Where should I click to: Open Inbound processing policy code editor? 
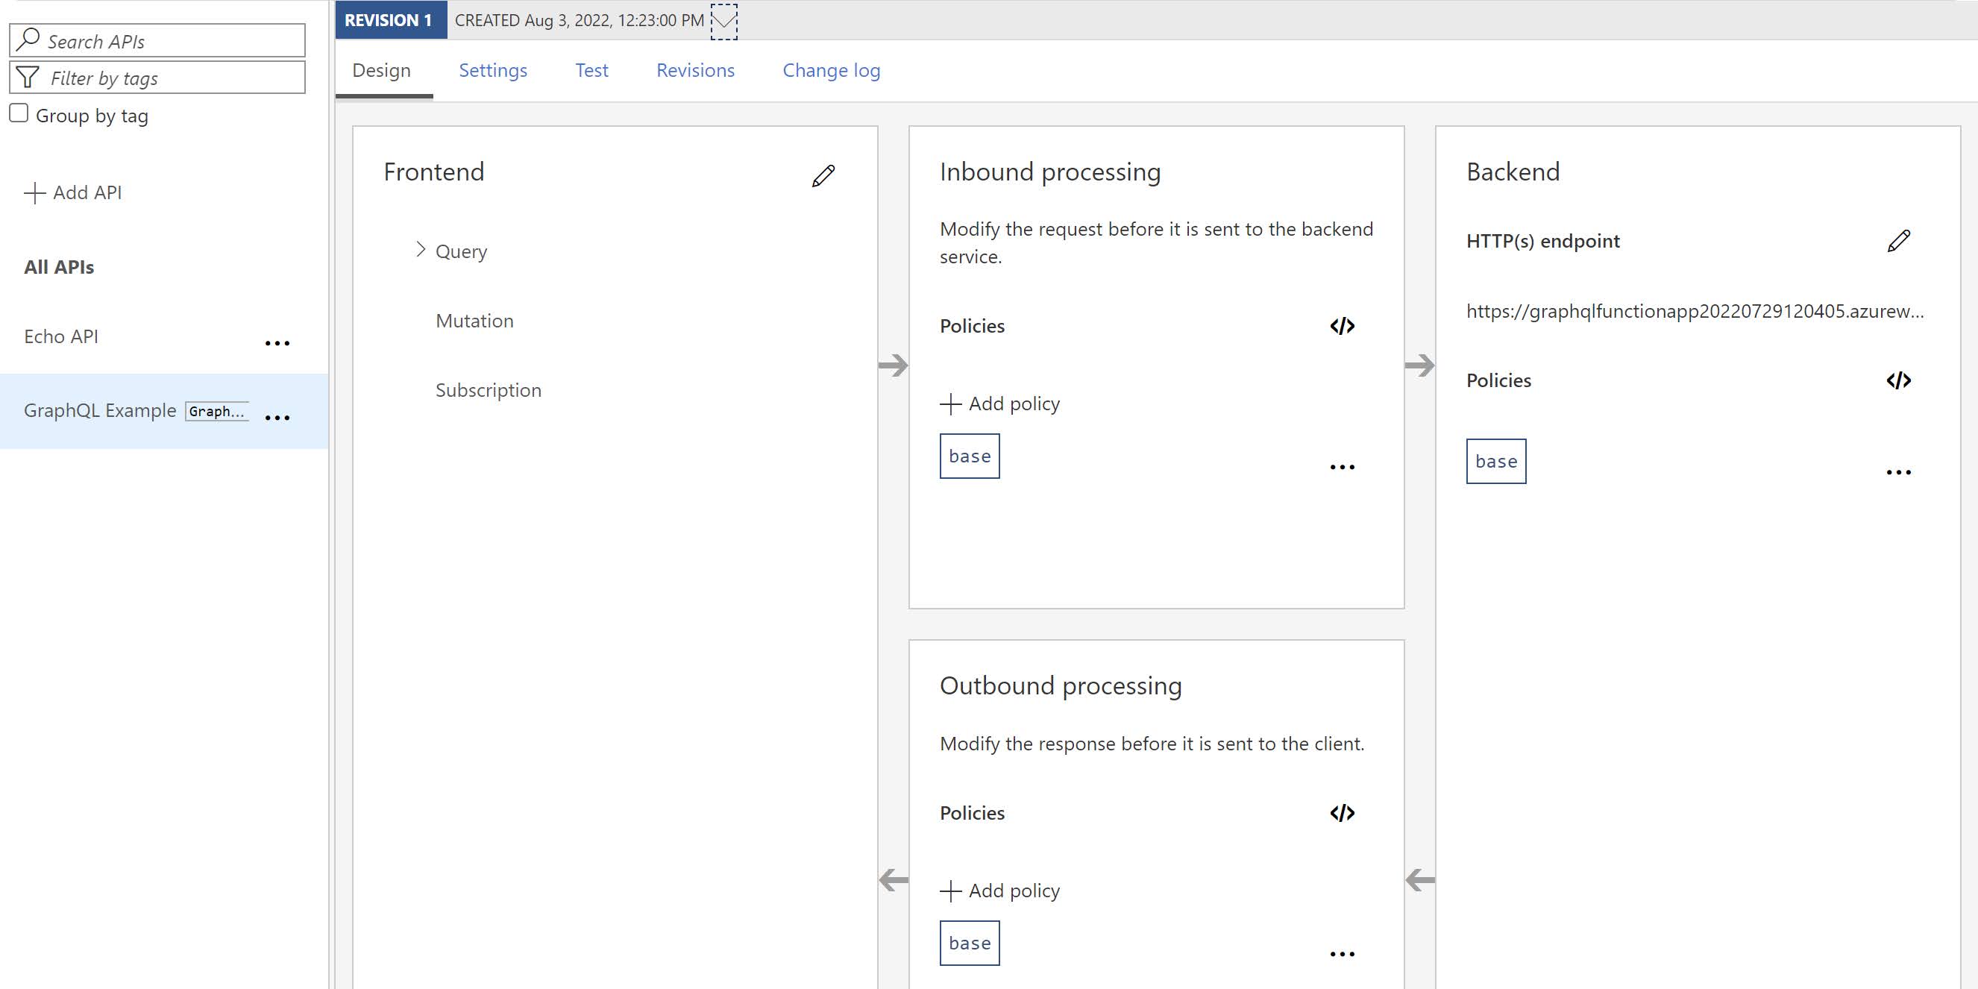coord(1342,327)
